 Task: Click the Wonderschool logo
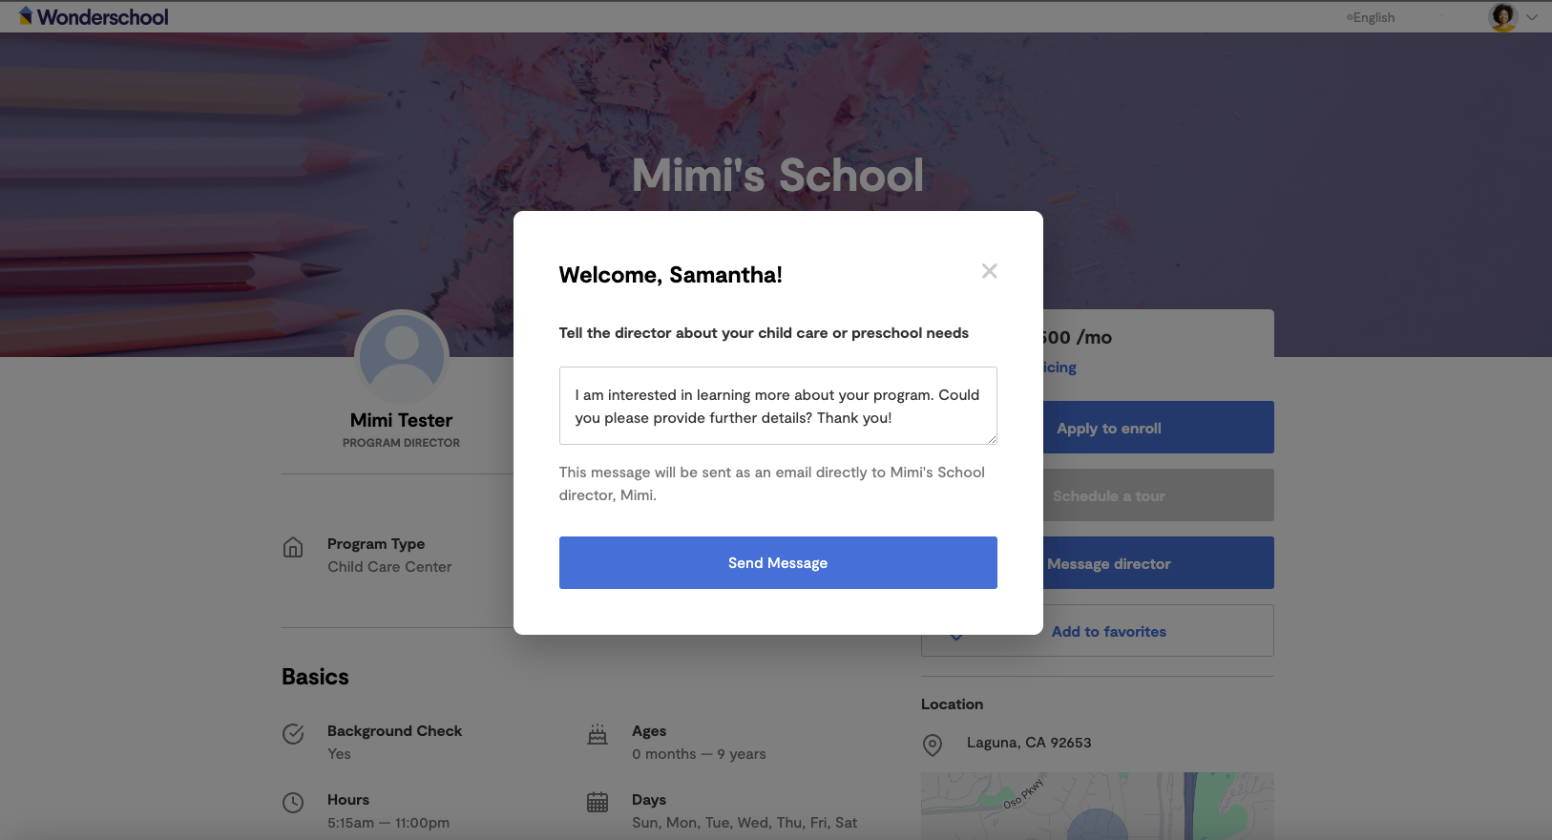[94, 16]
